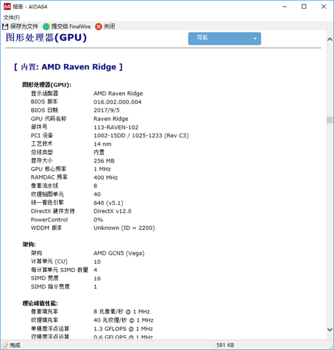Click the RAMDAC value 400 MHz

pos(106,178)
